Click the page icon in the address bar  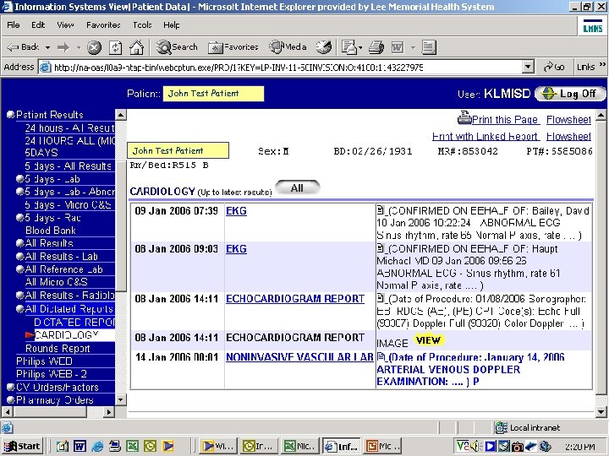pyautogui.click(x=46, y=67)
